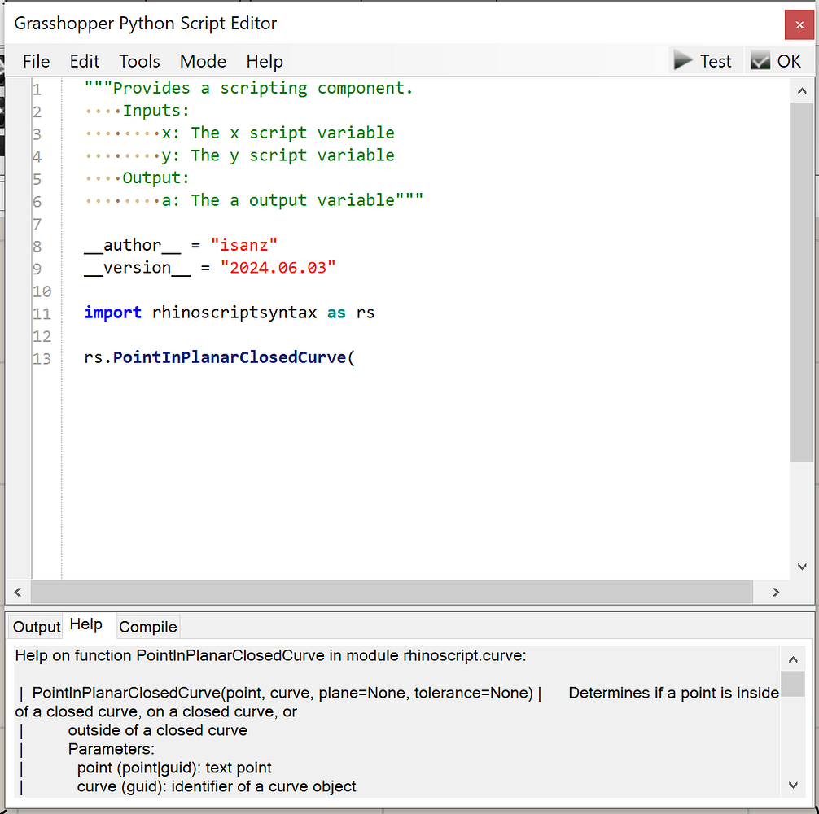Click the down arrow of the editor scrollbar
The width and height of the screenshot is (819, 814).
pos(802,566)
